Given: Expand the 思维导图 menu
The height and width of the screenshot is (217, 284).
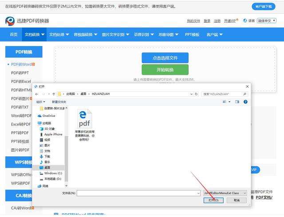Looking at the screenshot, I should click(168, 35).
